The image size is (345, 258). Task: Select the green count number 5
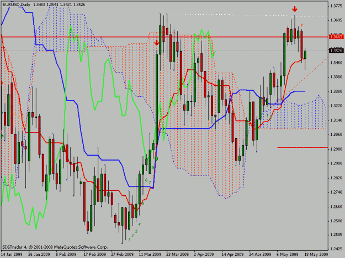143,204
